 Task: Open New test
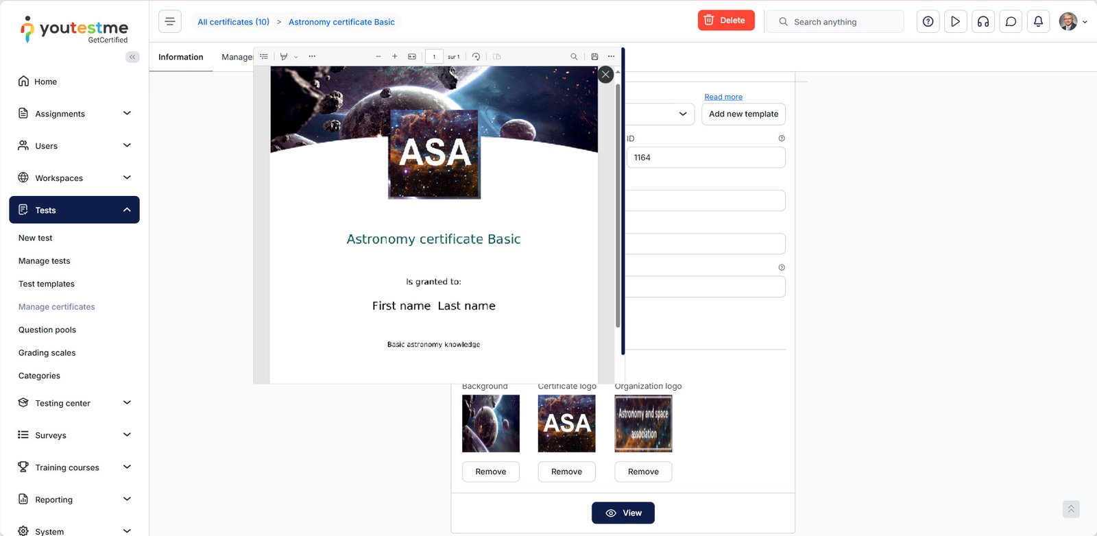[36, 238]
